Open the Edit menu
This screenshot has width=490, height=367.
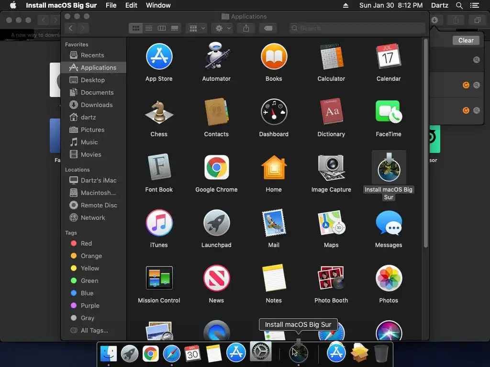(x=131, y=5)
